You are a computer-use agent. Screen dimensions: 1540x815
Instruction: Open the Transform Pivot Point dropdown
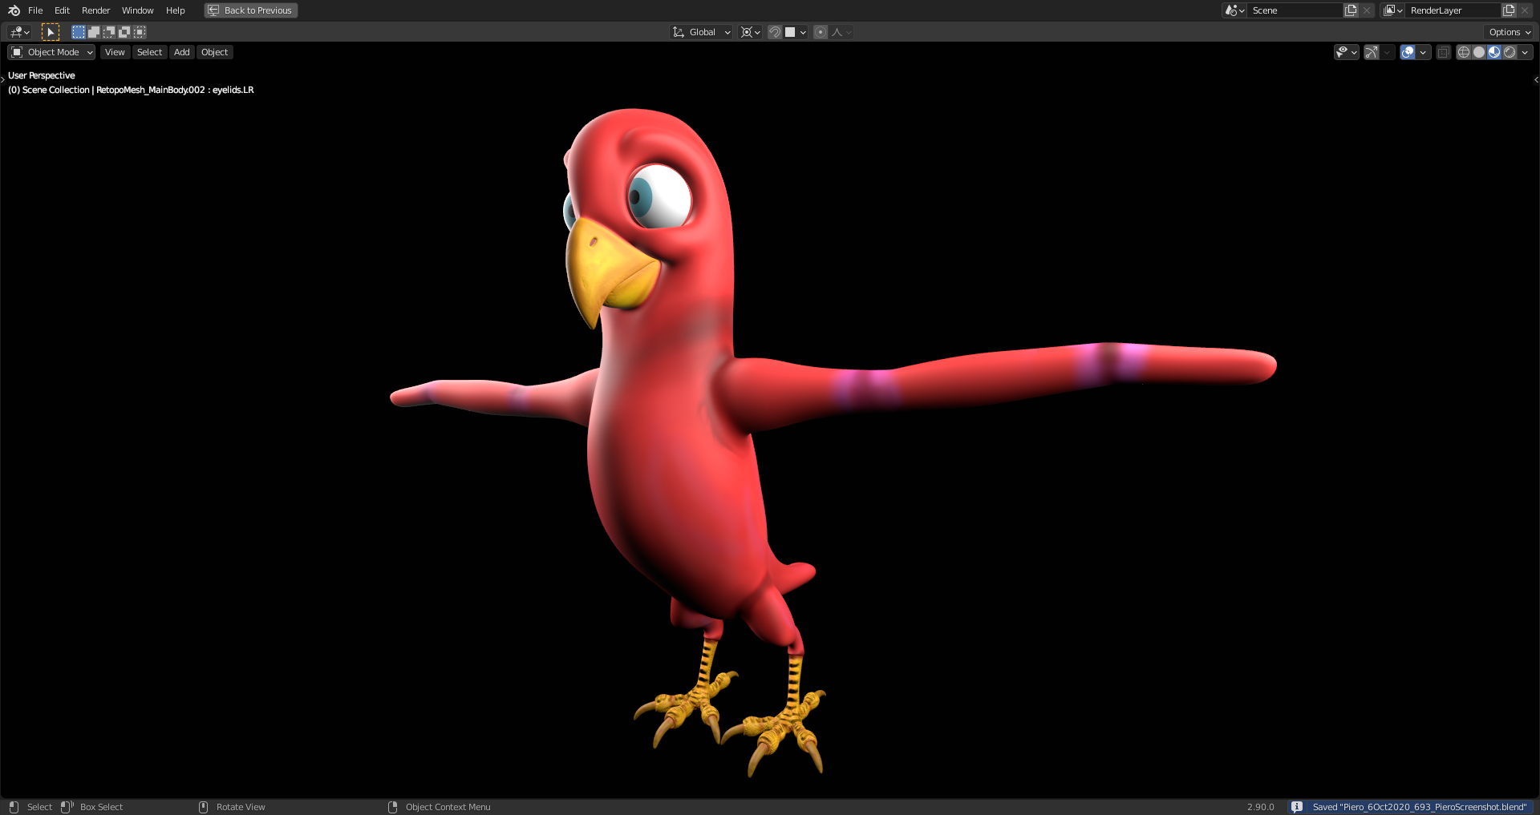click(750, 32)
